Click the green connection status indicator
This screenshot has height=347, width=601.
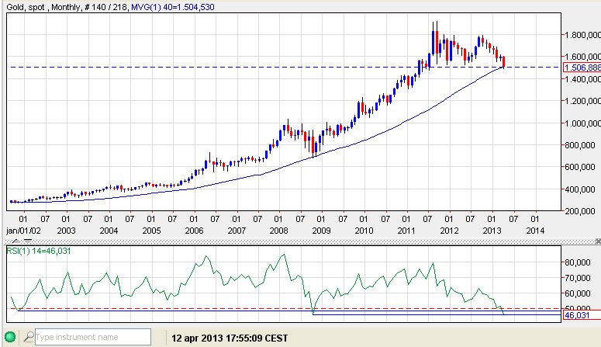pos(10,338)
